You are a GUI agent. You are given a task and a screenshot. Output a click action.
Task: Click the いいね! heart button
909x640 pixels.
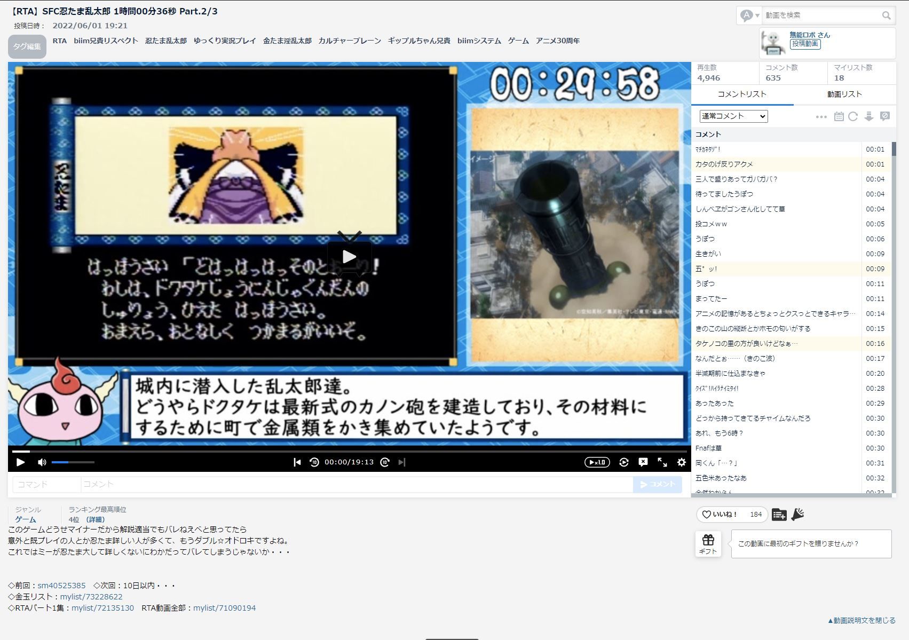(x=732, y=515)
